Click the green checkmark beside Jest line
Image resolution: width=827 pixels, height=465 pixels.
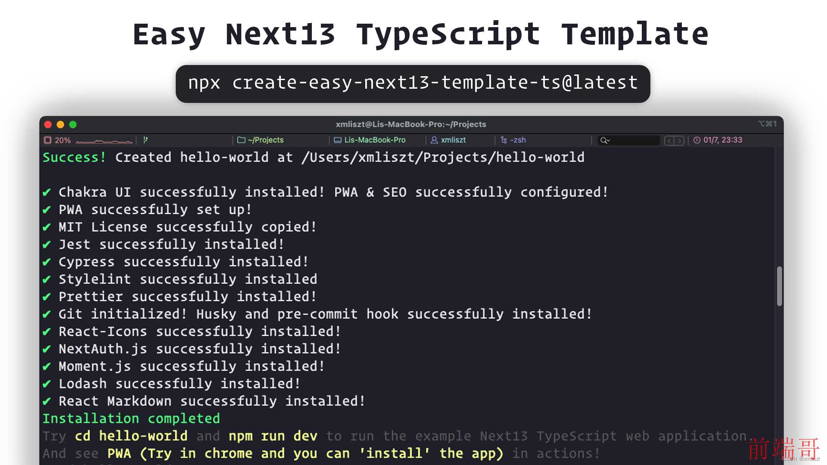[x=47, y=245]
